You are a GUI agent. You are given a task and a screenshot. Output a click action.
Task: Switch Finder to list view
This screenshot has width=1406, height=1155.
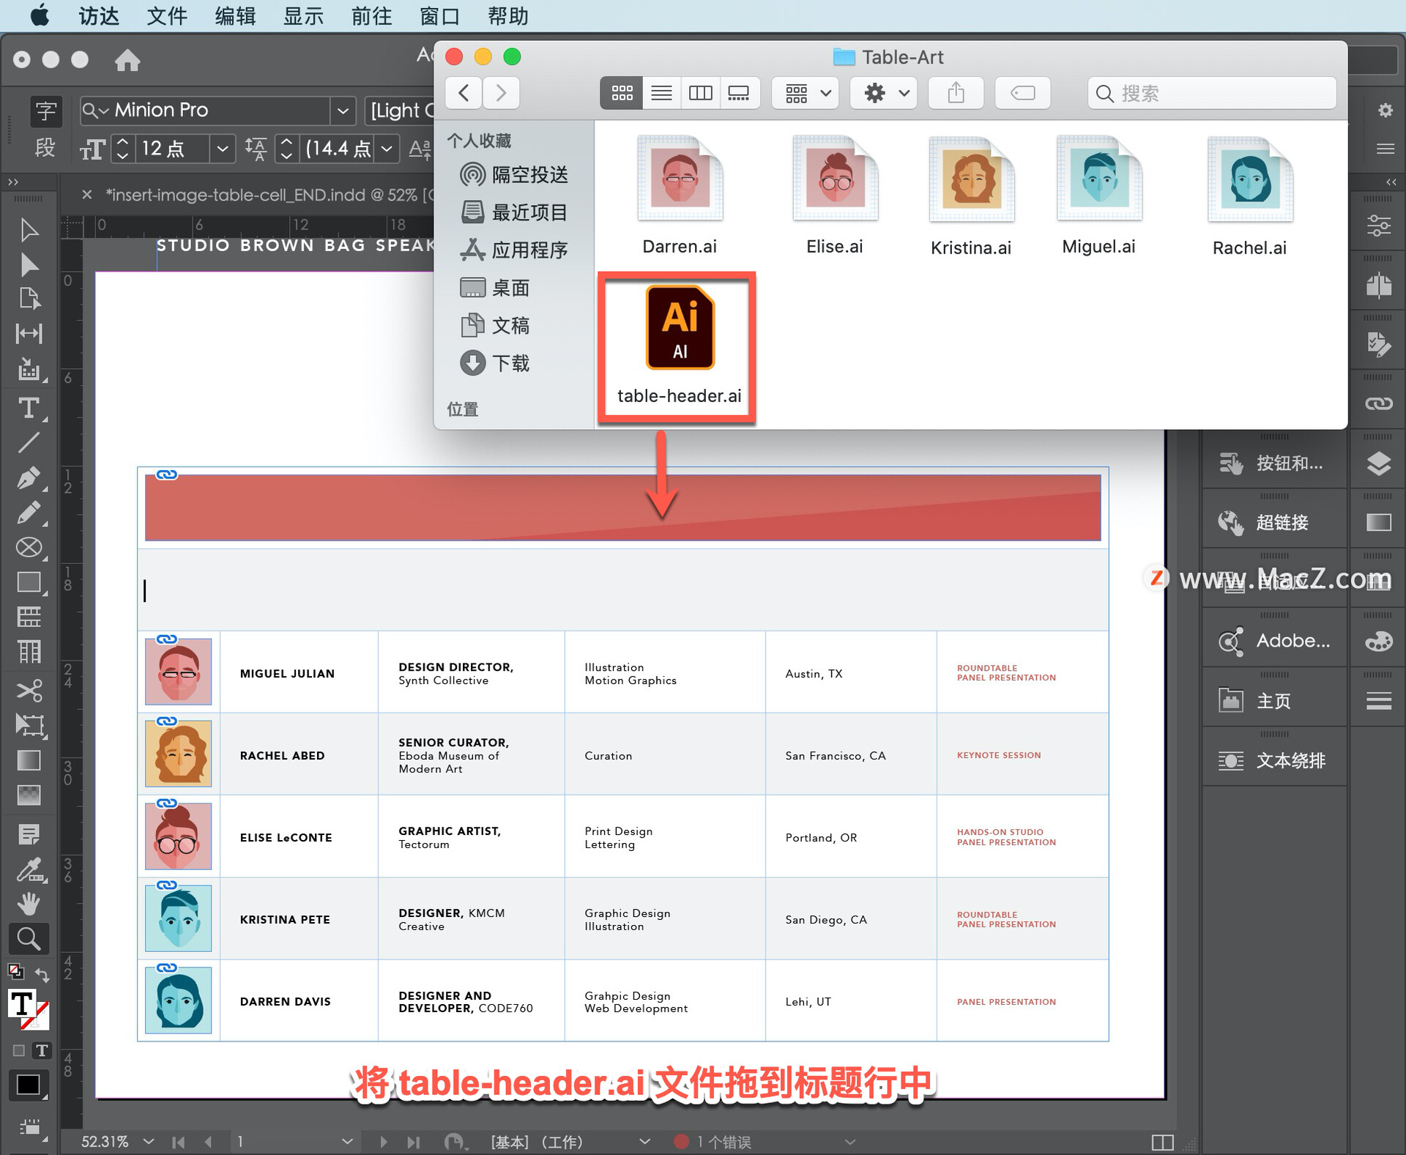(x=661, y=93)
